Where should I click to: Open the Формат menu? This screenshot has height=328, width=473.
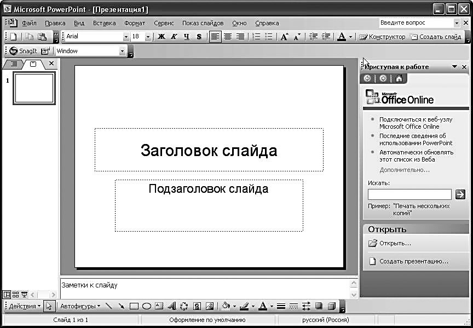(x=135, y=23)
